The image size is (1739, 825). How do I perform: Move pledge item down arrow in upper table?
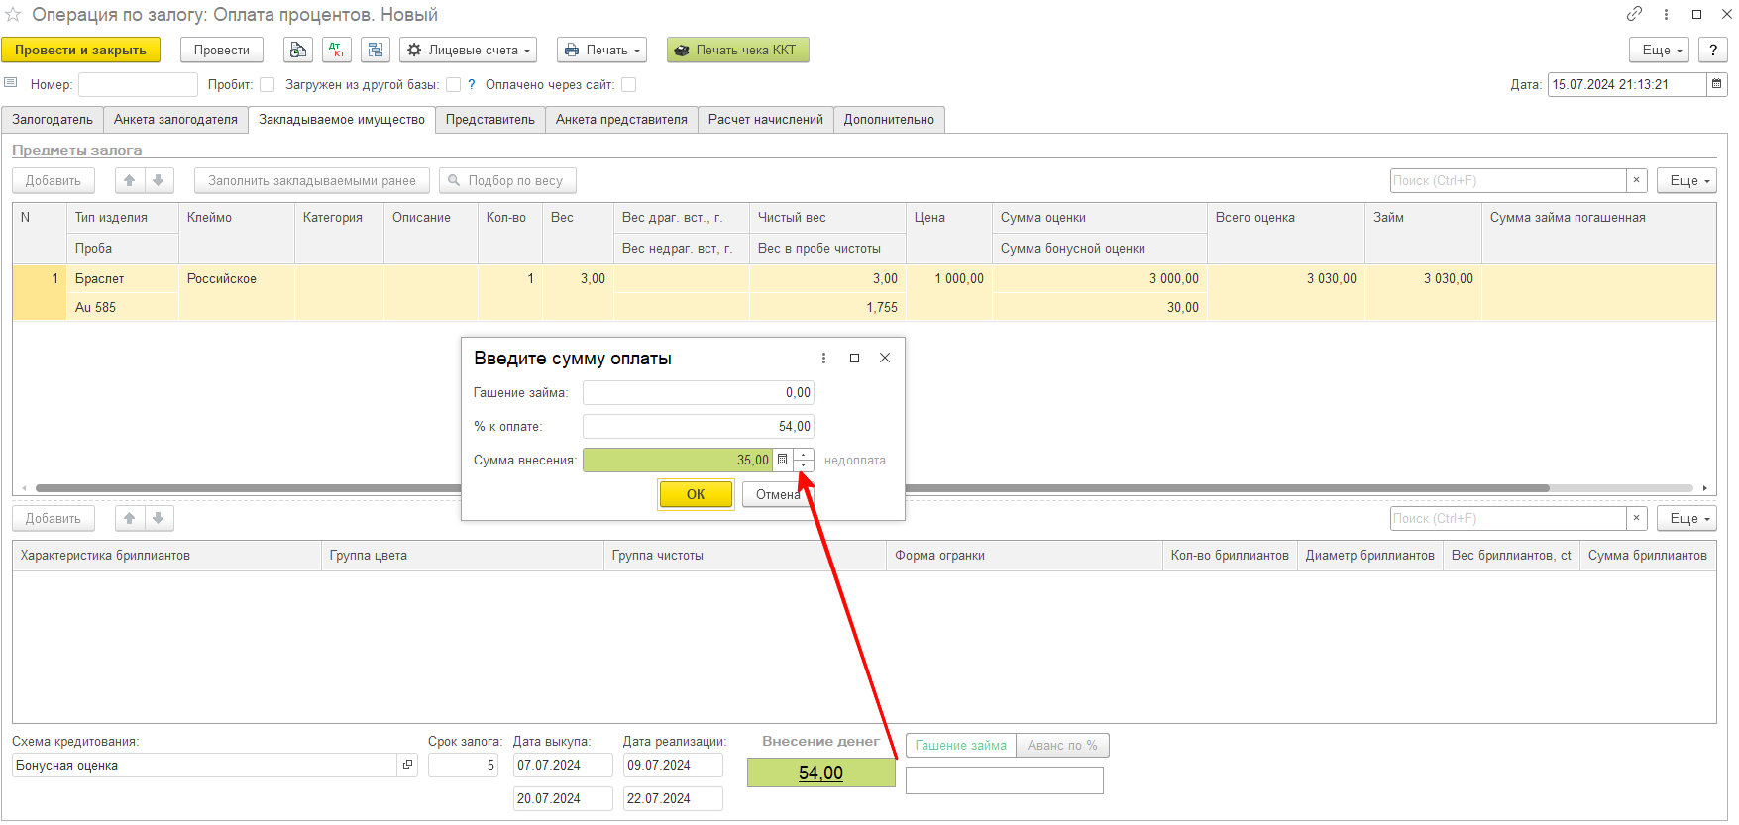[x=159, y=180]
